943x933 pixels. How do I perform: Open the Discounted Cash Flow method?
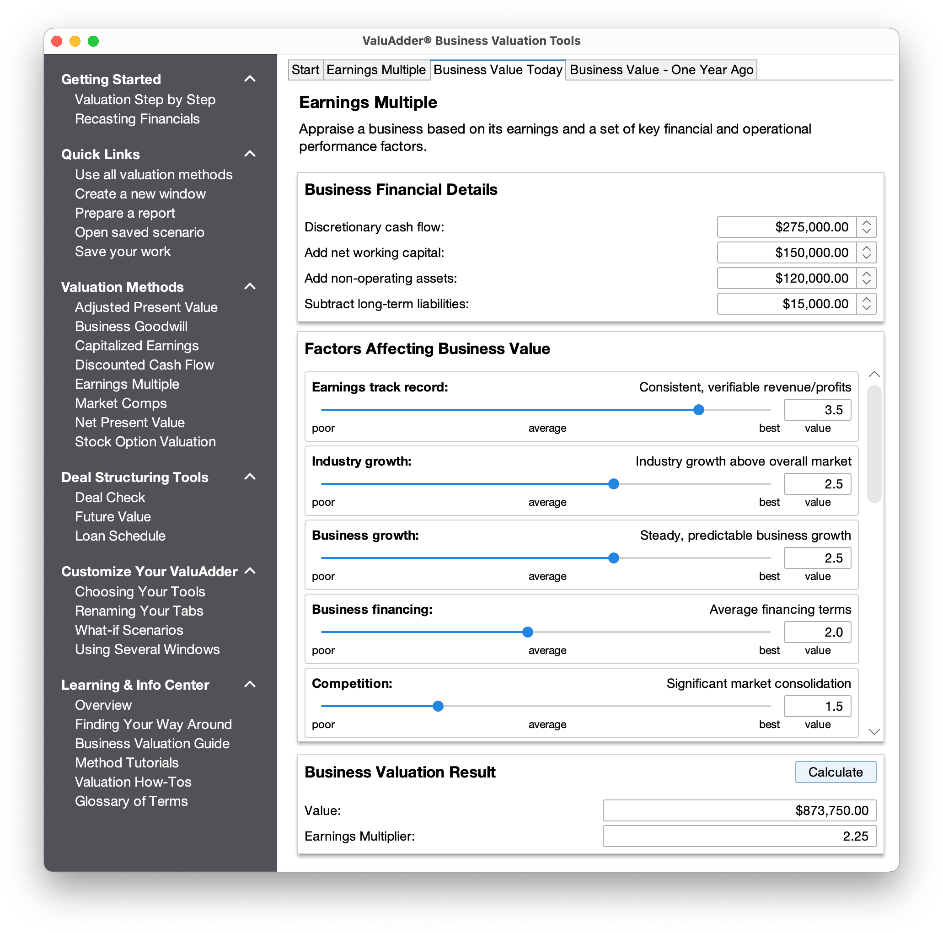coord(145,365)
